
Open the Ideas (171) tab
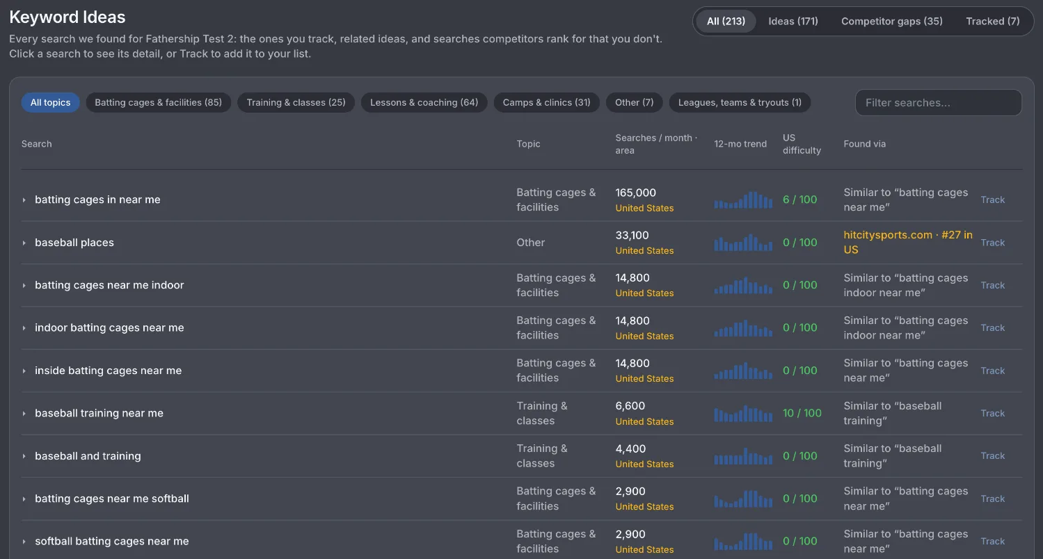793,21
